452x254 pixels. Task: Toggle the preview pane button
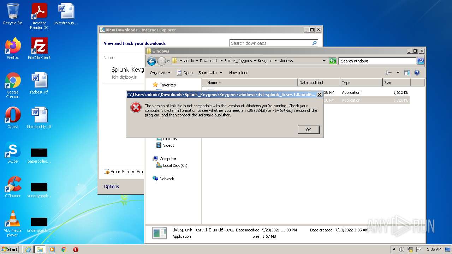pyautogui.click(x=407, y=73)
